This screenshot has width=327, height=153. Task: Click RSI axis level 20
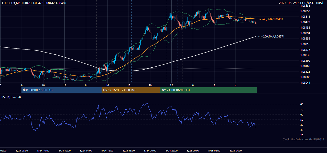[302, 135]
